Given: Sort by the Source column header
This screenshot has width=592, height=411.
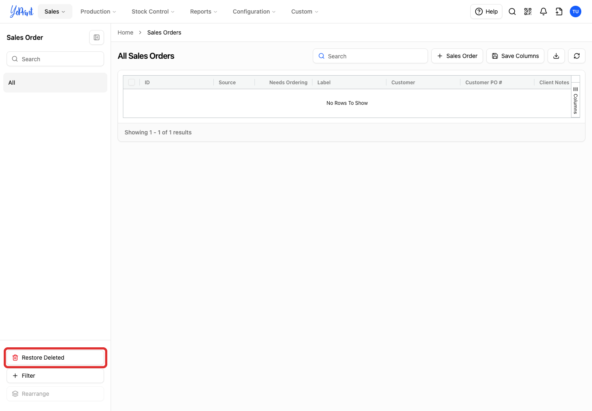Looking at the screenshot, I should 234,82.
